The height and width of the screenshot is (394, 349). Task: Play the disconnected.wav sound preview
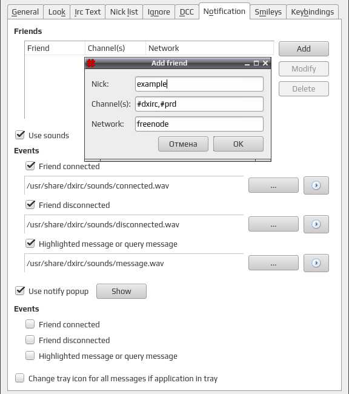click(316, 224)
